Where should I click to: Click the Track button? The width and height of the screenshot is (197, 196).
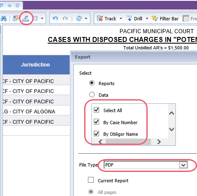coord(107,19)
